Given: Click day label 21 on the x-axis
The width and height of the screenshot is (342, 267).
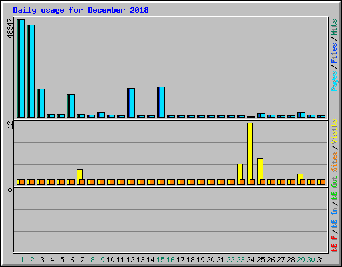Looking at the screenshot, I should pyautogui.click(x=220, y=260).
